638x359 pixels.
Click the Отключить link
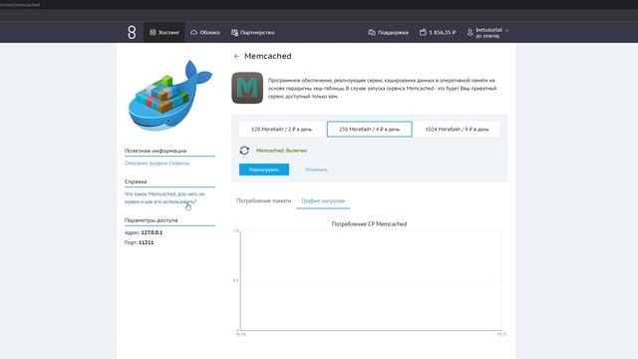(x=316, y=170)
